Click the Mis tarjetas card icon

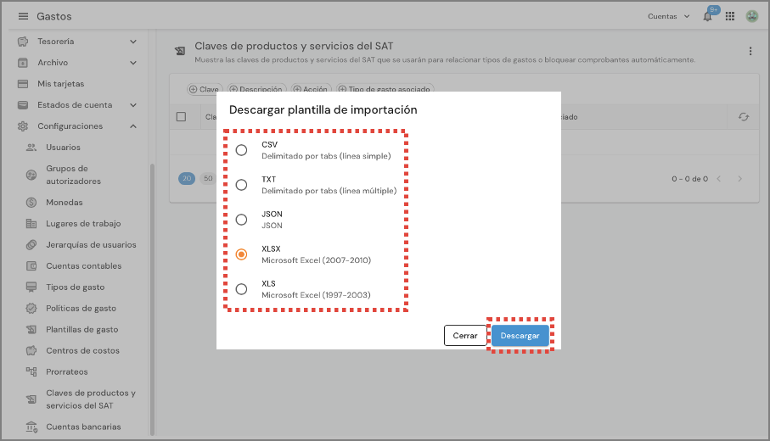[x=23, y=84]
